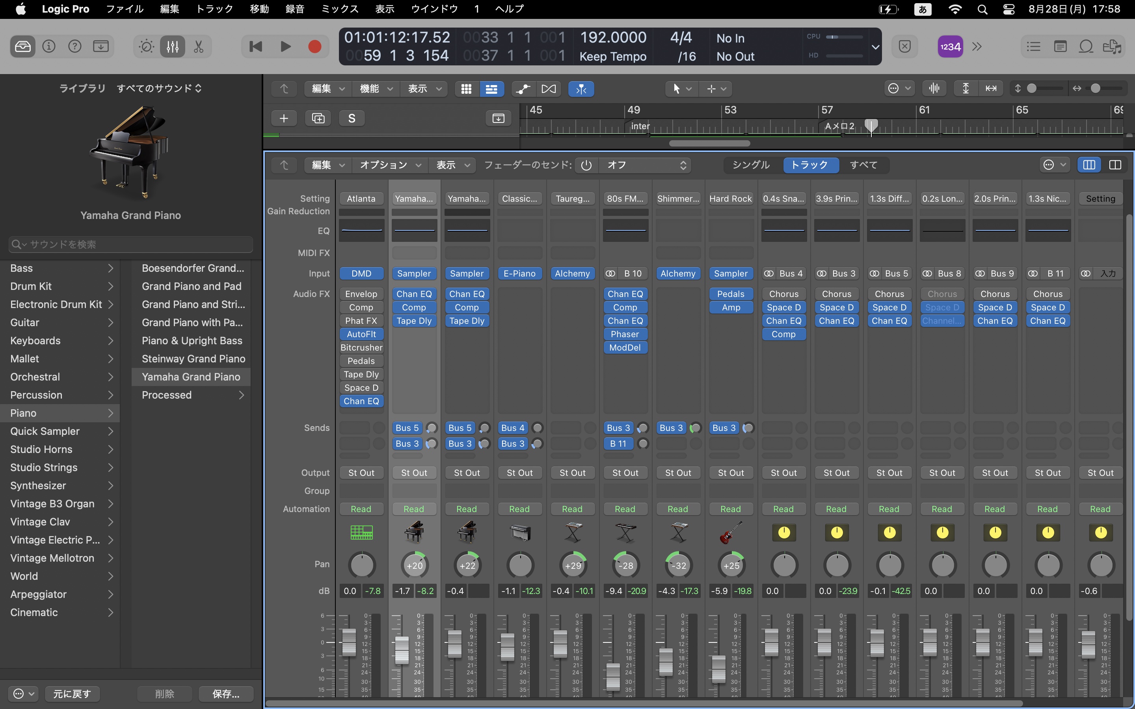Click the Duplicate Track icon

(318, 118)
